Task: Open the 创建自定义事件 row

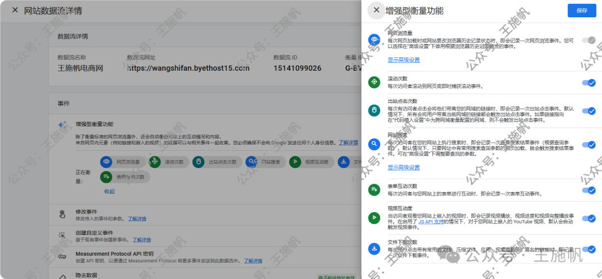Action: [x=205, y=236]
